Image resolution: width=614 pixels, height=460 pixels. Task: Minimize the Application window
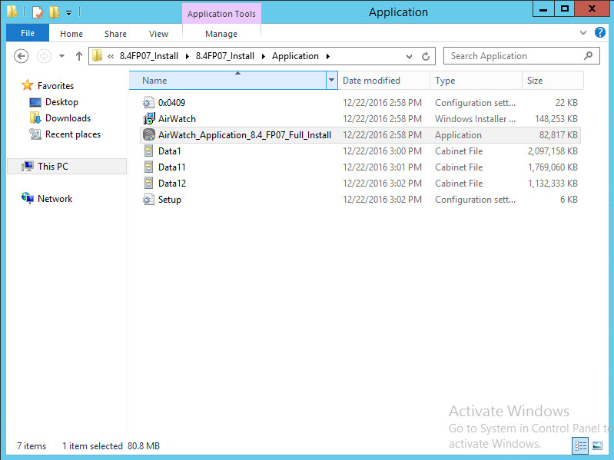[543, 9]
